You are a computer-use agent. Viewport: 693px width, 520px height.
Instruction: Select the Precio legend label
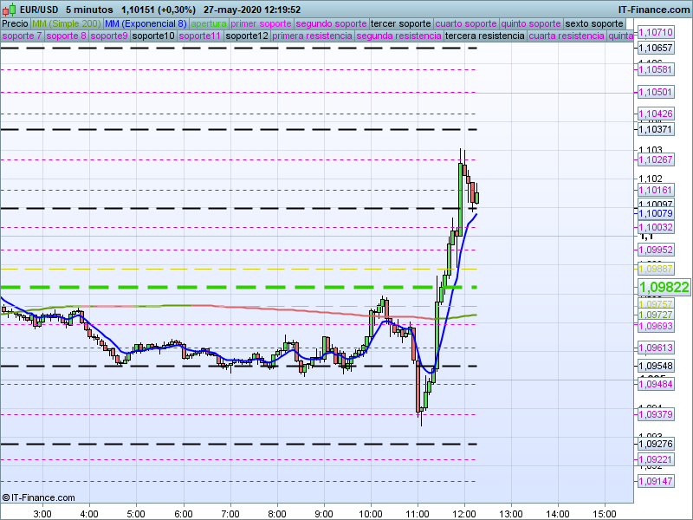[16, 23]
